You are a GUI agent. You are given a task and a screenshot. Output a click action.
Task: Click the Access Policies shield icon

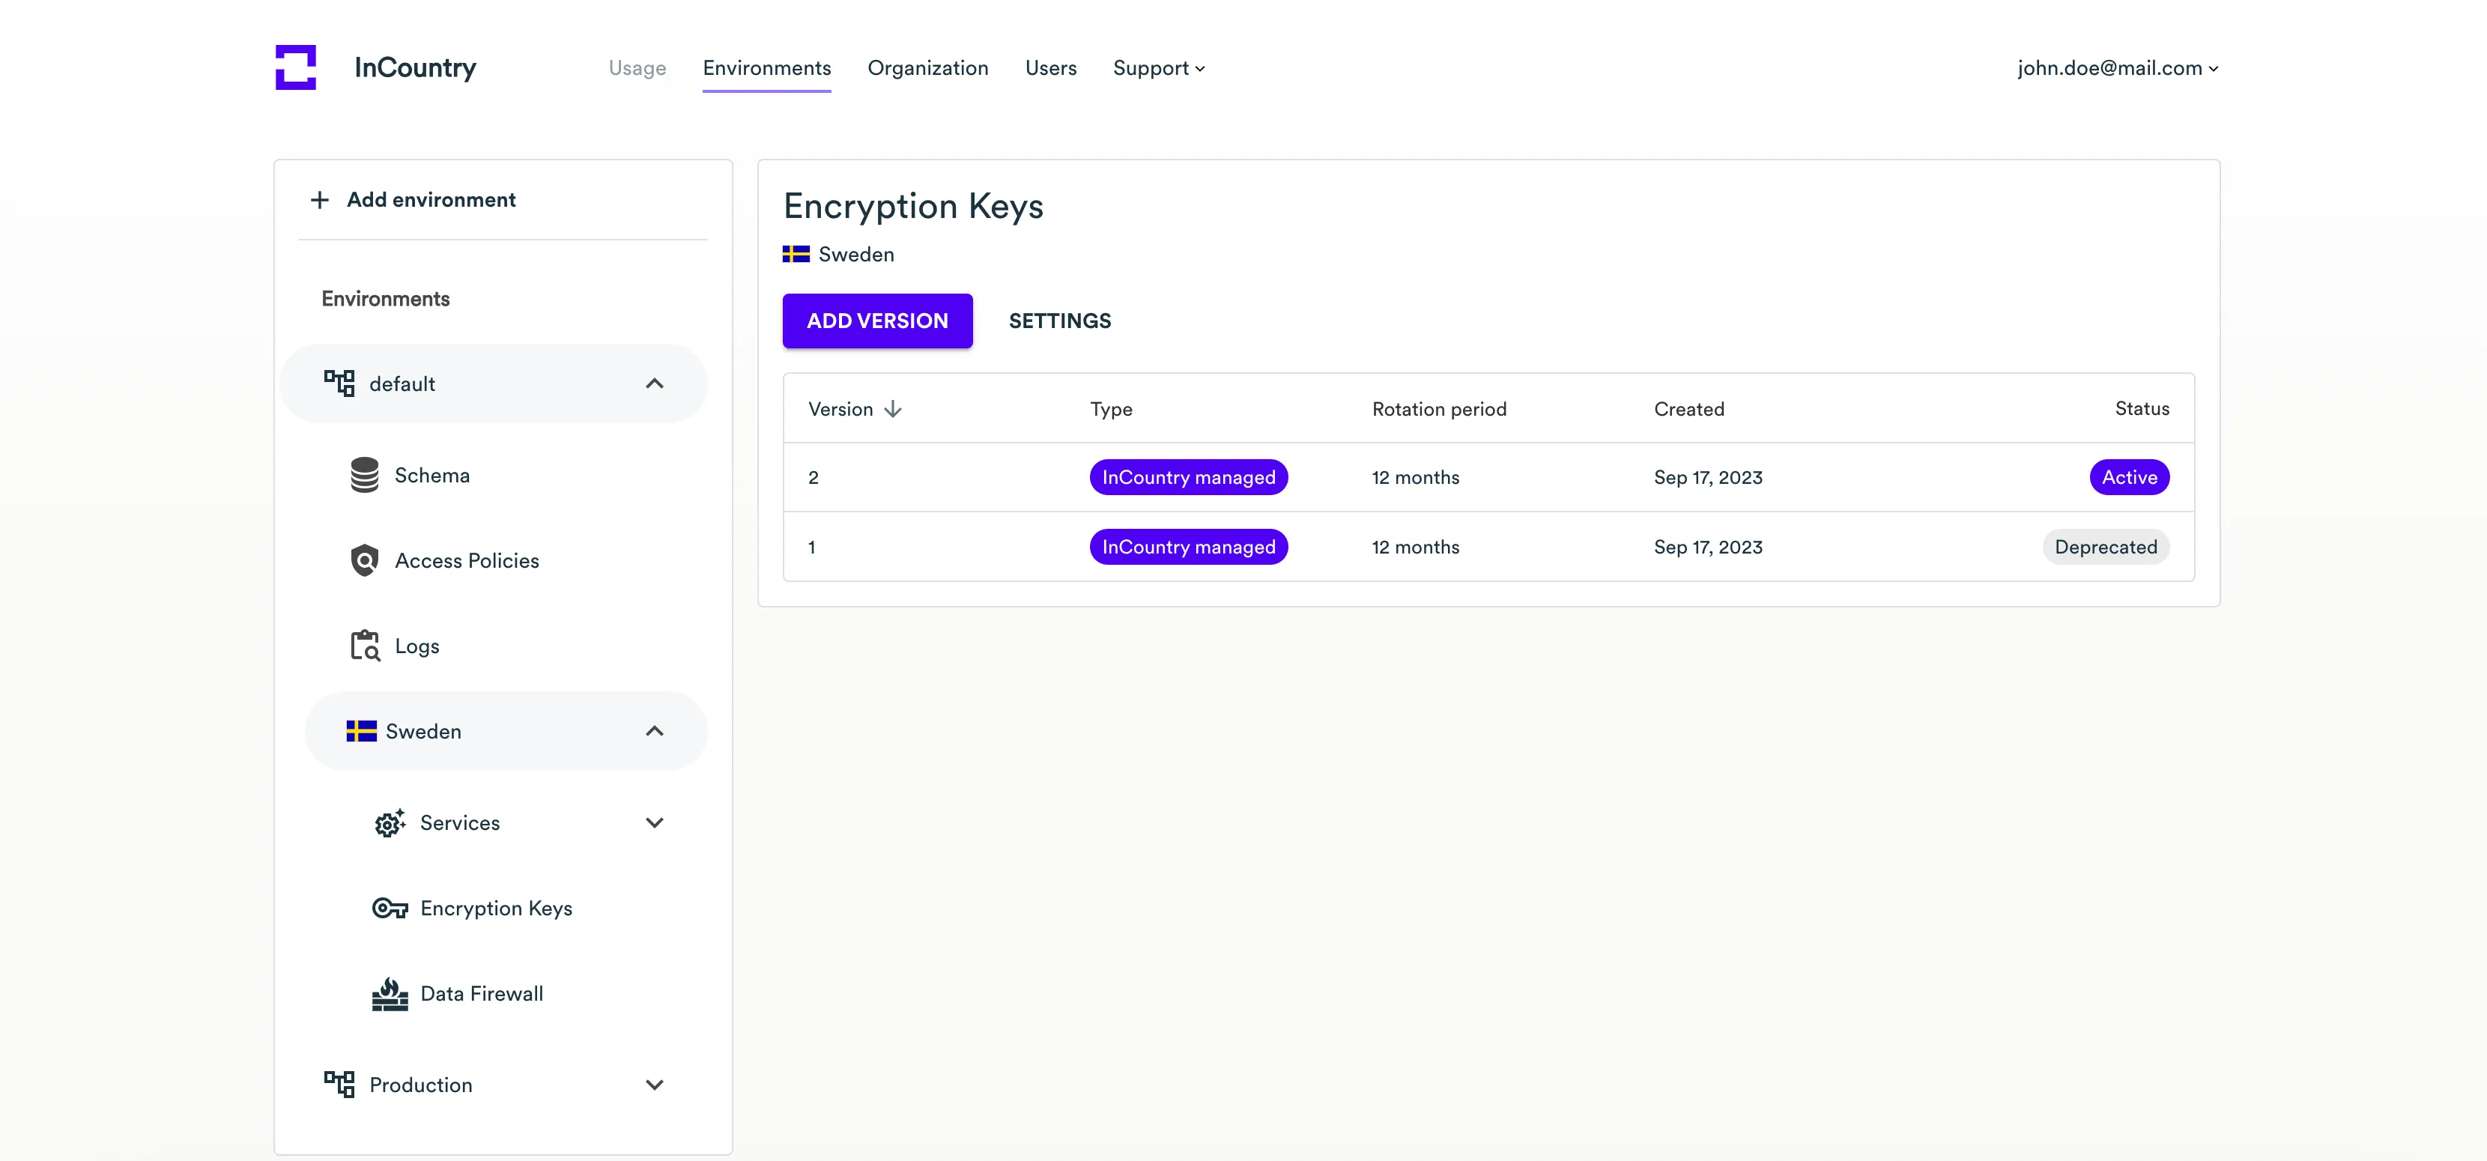pos(364,561)
